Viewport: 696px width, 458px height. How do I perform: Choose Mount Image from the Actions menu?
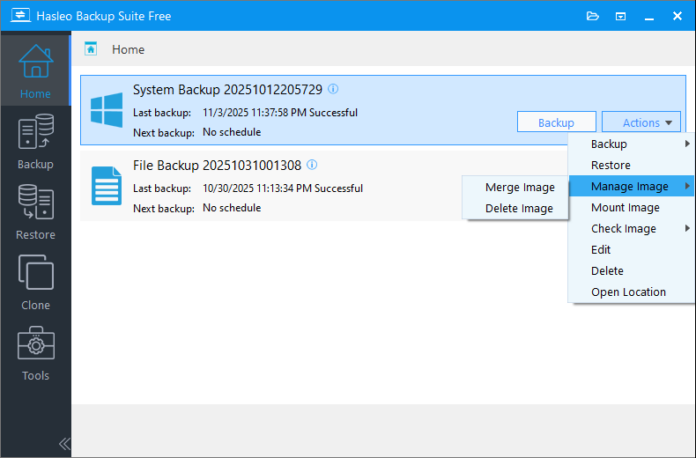pyautogui.click(x=631, y=207)
